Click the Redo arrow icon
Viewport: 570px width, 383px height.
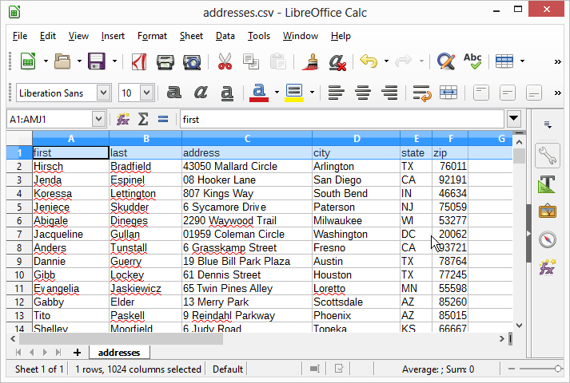[403, 61]
